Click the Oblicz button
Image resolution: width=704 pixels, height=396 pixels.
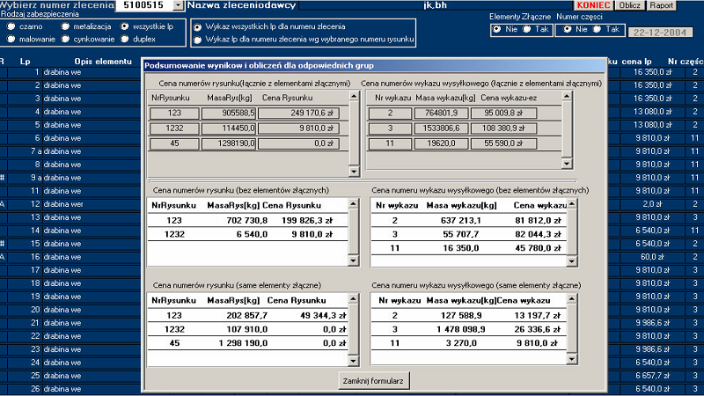(x=629, y=5)
